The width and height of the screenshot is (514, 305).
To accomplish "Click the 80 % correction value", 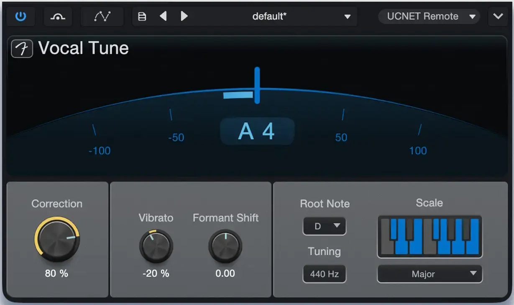I will coord(56,274).
